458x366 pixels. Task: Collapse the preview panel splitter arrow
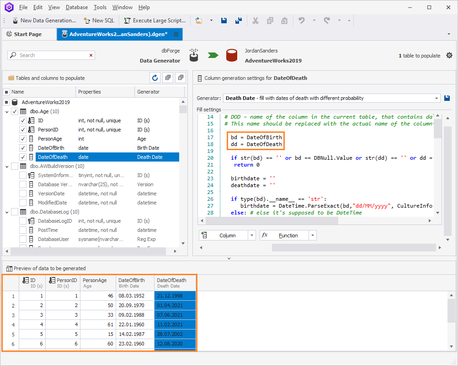point(229,258)
